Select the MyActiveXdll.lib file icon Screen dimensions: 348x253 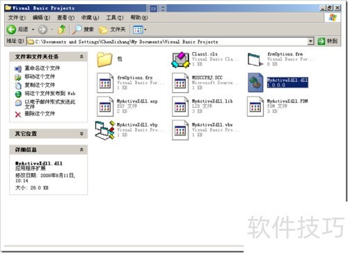click(180, 106)
